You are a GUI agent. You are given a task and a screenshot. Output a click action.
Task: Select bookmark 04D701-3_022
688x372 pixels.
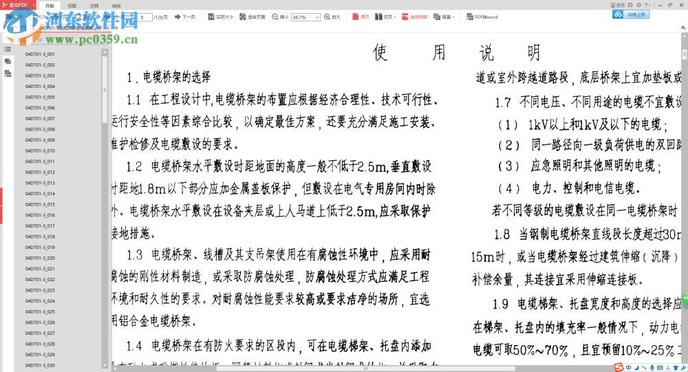[x=40, y=280]
